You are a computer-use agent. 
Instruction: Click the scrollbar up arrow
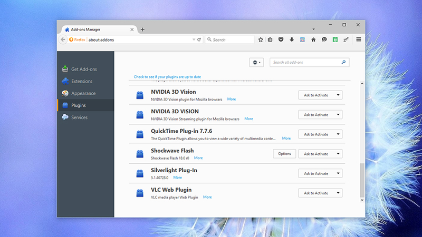[x=362, y=84]
